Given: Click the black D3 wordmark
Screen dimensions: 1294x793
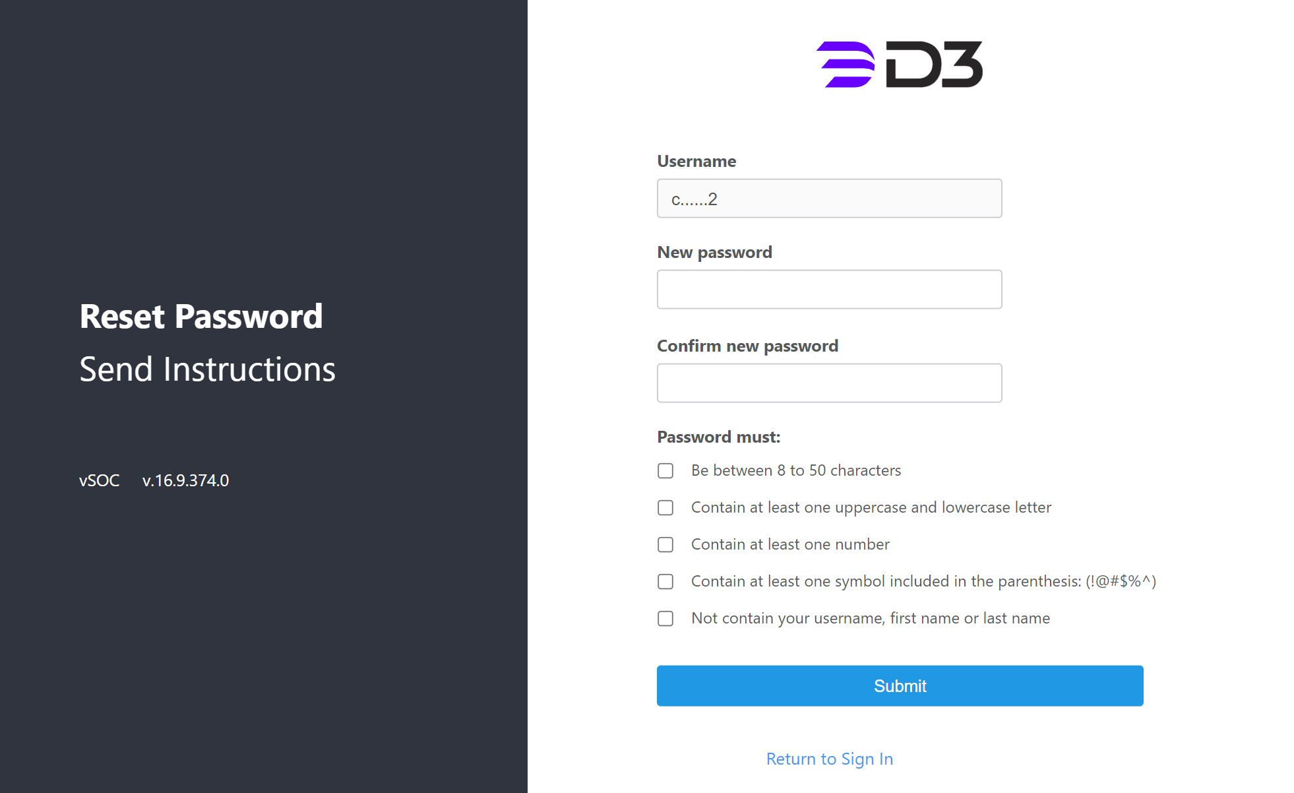Looking at the screenshot, I should coord(934,65).
